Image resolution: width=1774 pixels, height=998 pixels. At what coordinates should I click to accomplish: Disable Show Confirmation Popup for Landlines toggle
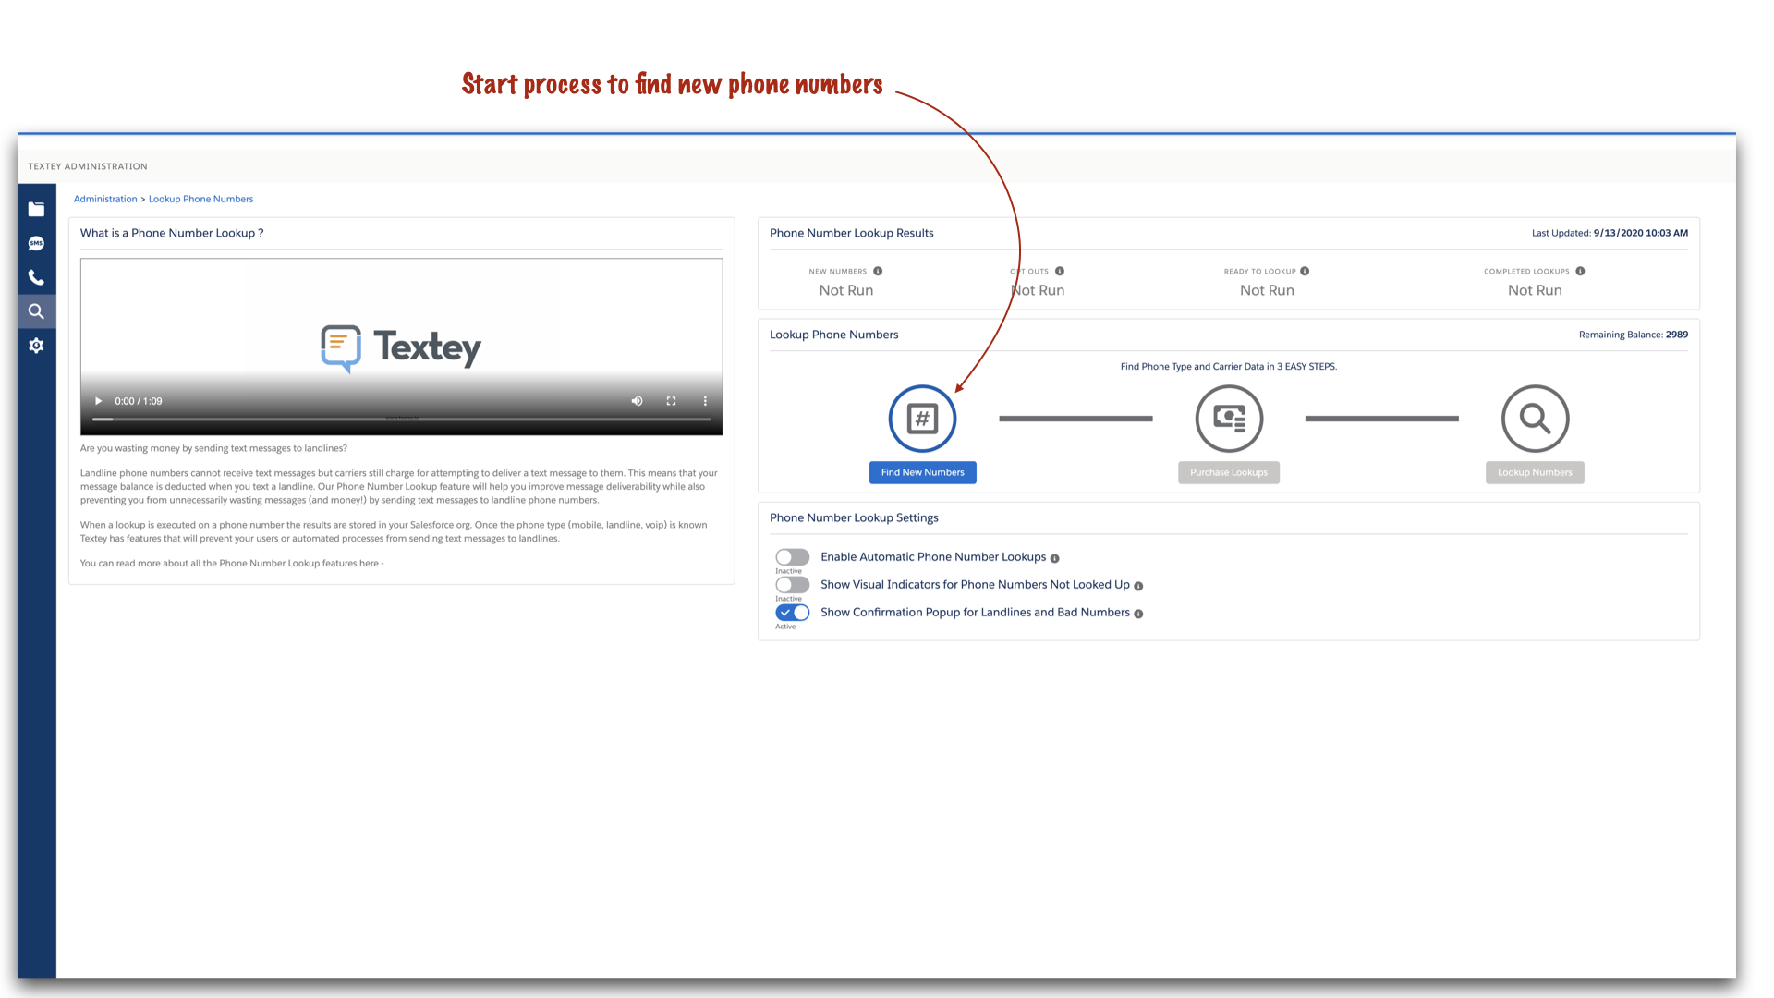(x=793, y=613)
